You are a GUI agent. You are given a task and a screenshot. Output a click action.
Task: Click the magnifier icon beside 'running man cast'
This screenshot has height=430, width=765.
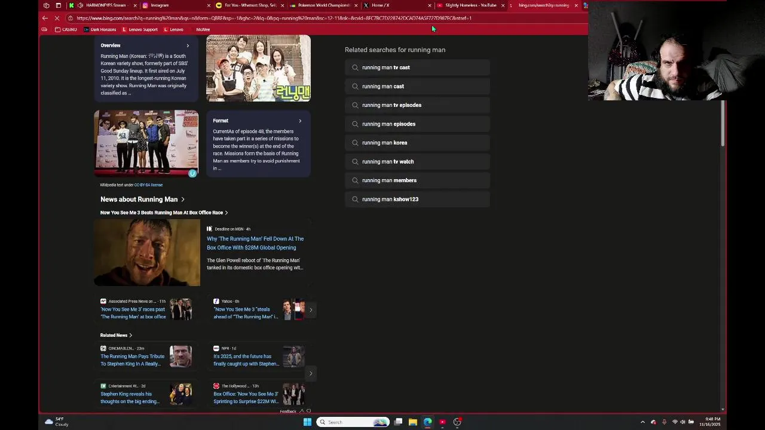point(355,87)
